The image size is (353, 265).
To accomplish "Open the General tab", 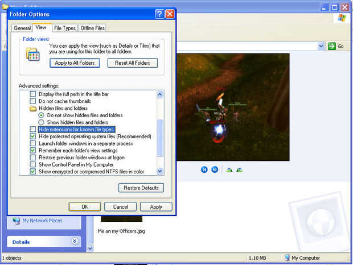I will click(22, 28).
